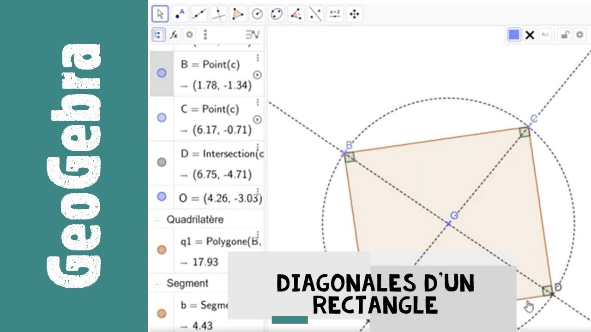Open graphics view settings gear
Viewport: 591px width, 332px height.
coord(579,35)
